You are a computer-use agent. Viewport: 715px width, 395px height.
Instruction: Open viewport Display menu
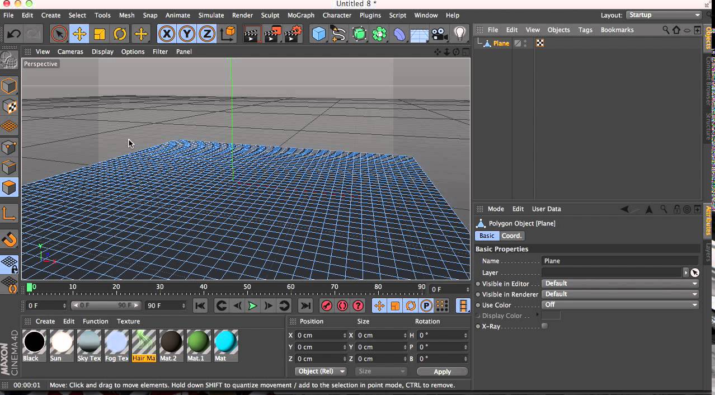tap(102, 51)
